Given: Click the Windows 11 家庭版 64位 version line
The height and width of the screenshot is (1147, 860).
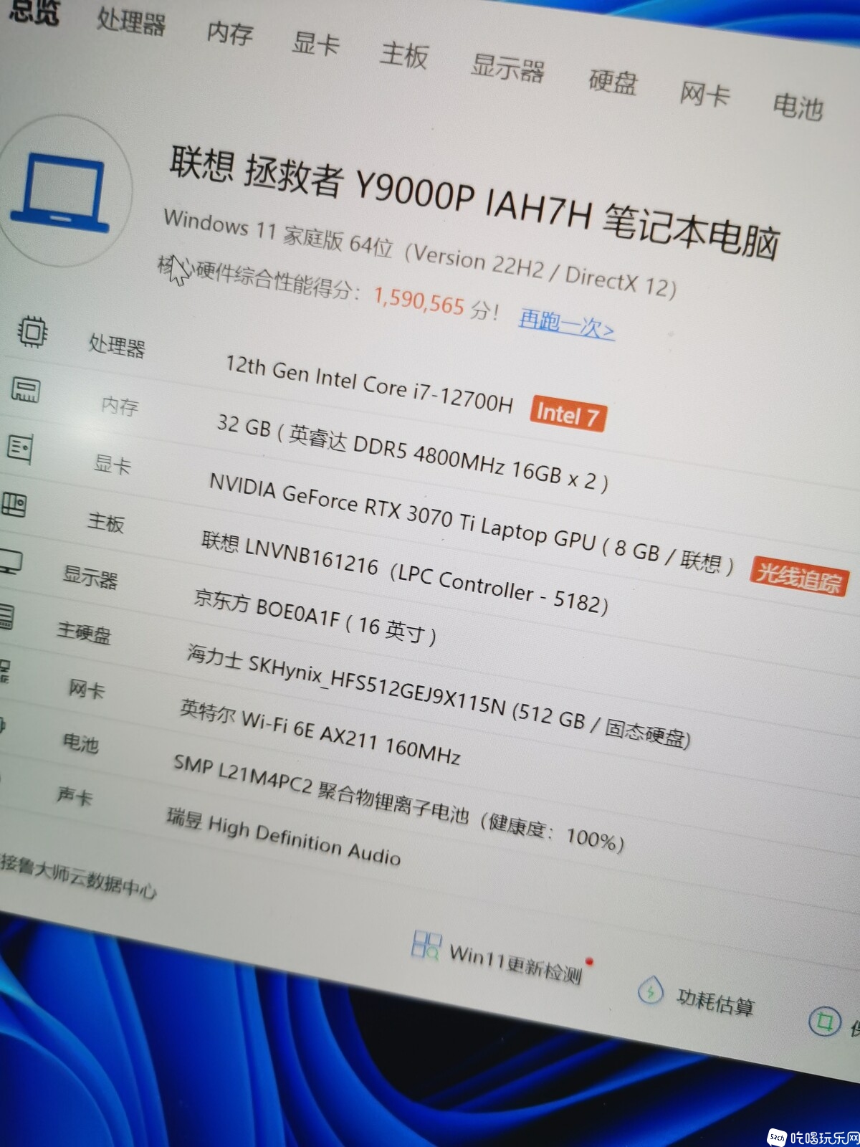Looking at the screenshot, I should (x=421, y=253).
